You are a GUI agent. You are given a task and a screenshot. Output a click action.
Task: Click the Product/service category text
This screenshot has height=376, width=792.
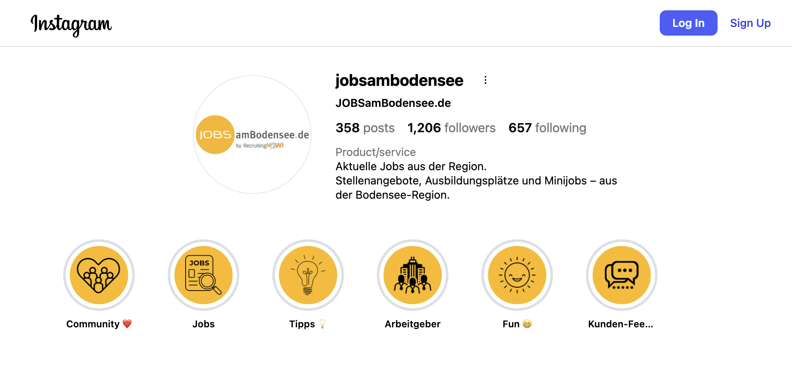point(375,152)
